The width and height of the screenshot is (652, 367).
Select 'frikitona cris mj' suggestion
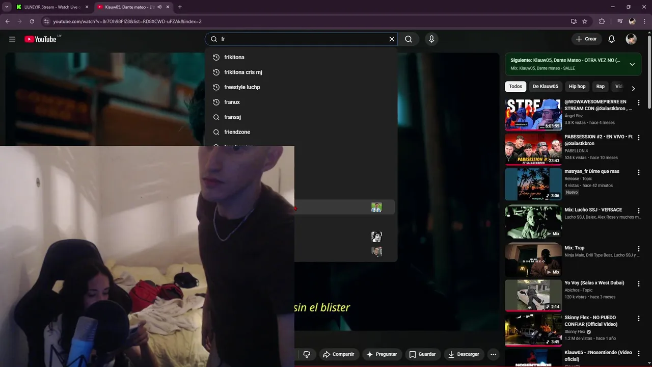pos(301,72)
